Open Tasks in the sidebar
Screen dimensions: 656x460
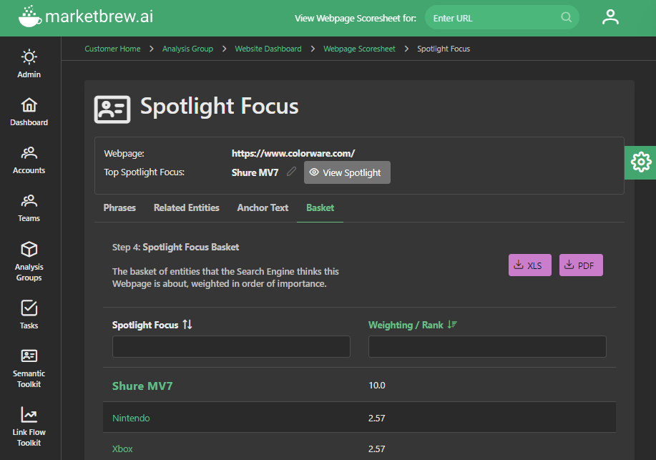[x=29, y=314]
